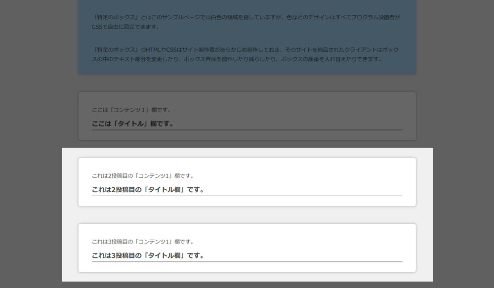Viewport: 494px width, 288px height.
Task: Click the dimmed title ここは「タイトル」欄です。
Action: point(133,124)
